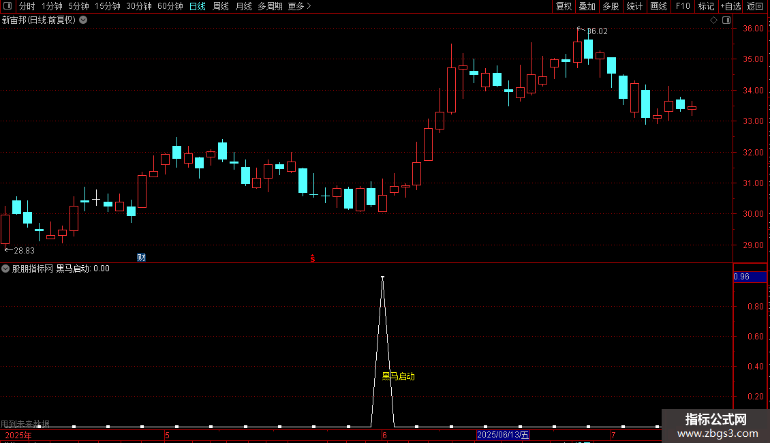Switch to 周线 weekly chart
Image resolution: width=770 pixels, height=443 pixels.
221,6
